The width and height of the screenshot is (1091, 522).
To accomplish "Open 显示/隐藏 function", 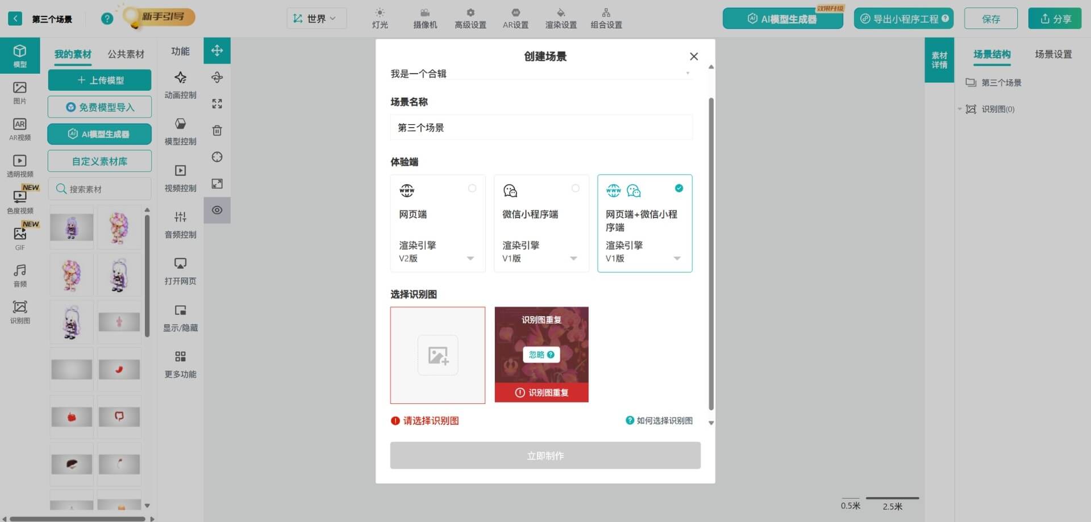I will [x=180, y=317].
